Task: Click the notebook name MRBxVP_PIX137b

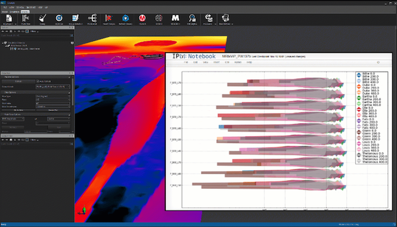Action: coord(236,56)
